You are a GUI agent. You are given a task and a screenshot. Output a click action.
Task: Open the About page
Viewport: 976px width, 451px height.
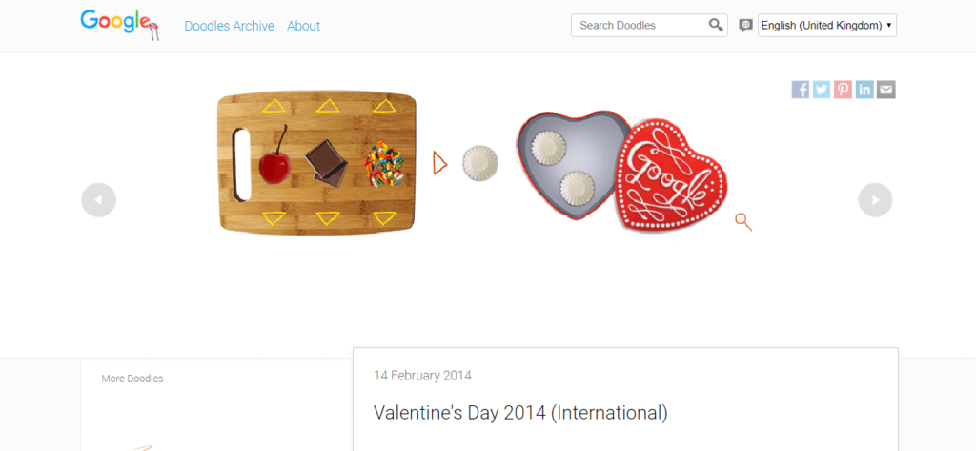tap(303, 26)
